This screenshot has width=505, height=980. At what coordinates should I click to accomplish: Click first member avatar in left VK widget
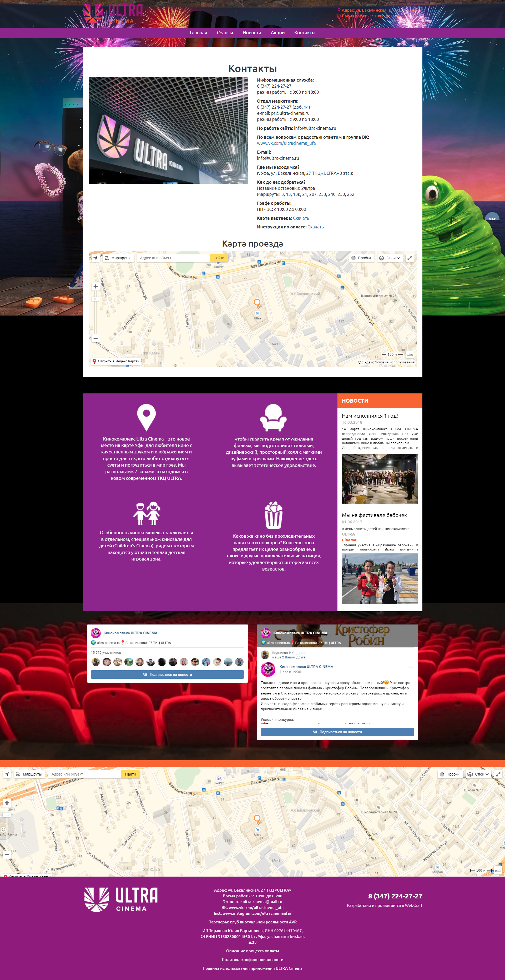[x=96, y=662]
